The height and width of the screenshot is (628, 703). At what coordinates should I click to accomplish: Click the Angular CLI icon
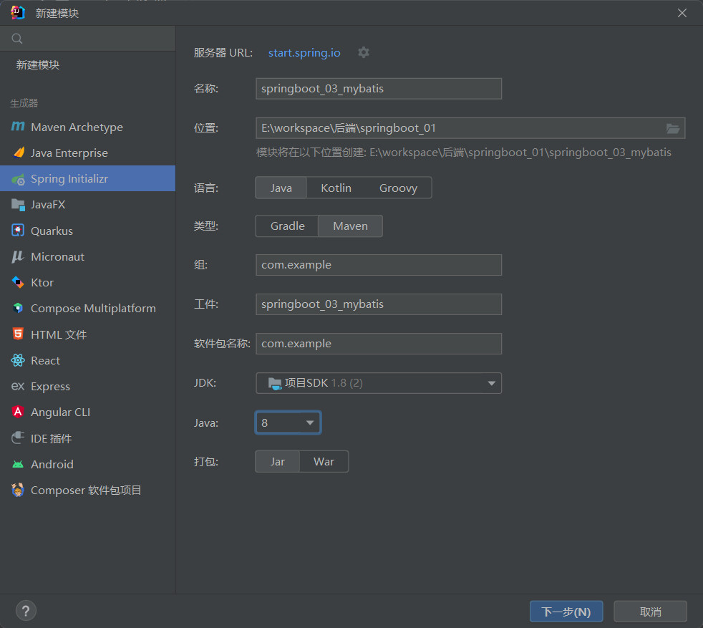tap(18, 412)
